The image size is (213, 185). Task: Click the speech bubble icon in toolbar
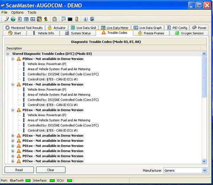pos(63,19)
